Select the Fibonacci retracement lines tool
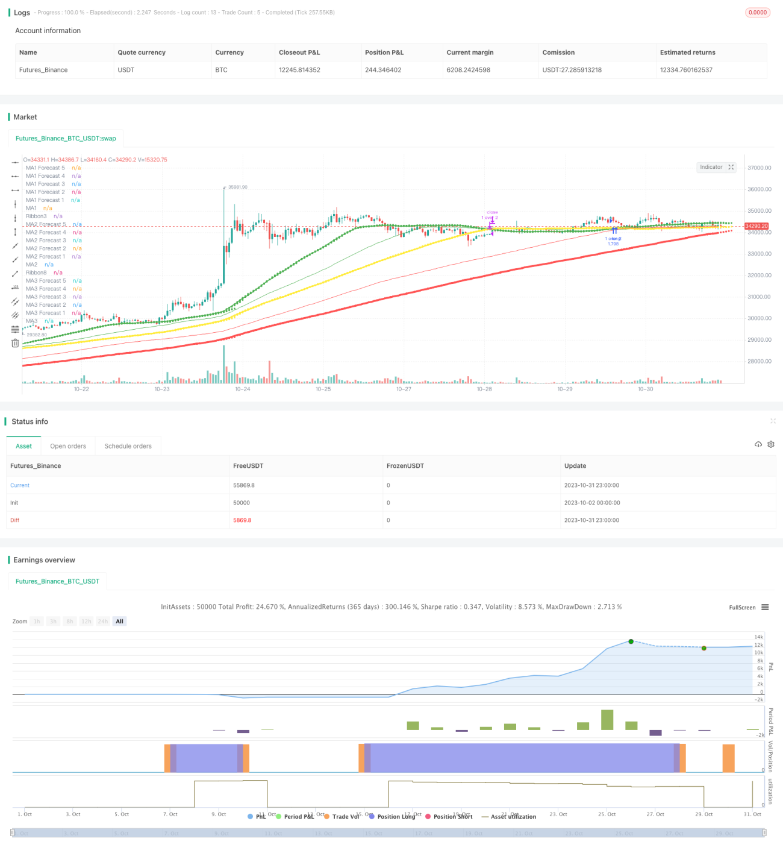 (x=15, y=329)
